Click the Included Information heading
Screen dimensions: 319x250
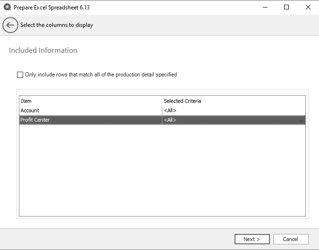pos(43,50)
